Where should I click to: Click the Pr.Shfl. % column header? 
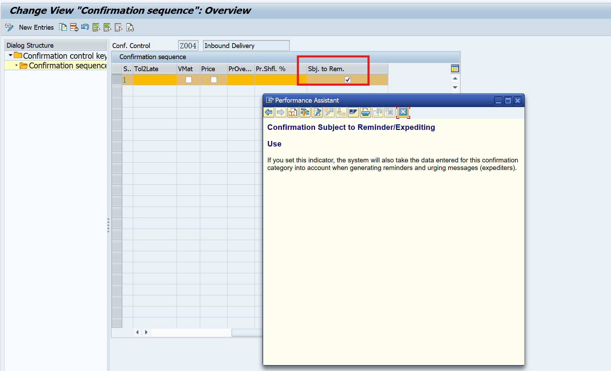[x=280, y=69]
